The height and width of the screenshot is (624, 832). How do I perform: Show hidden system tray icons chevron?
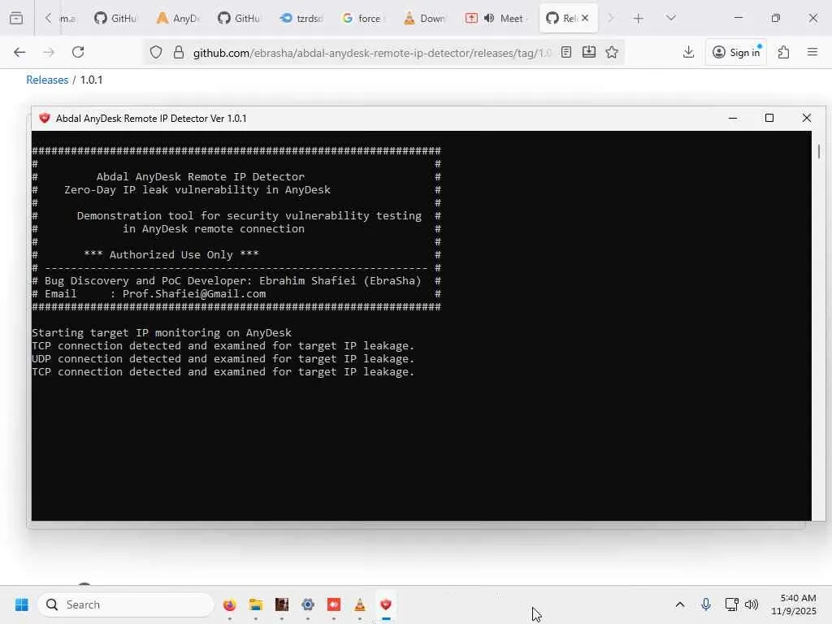click(680, 604)
